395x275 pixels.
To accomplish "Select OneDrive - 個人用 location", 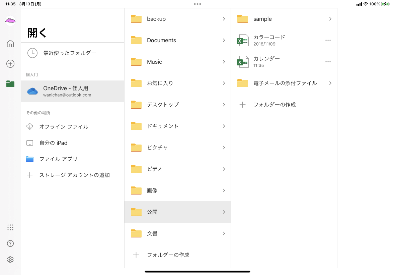I will click(73, 91).
